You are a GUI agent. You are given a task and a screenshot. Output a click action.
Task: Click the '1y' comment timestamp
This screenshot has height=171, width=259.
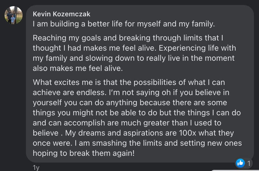[x=36, y=168]
